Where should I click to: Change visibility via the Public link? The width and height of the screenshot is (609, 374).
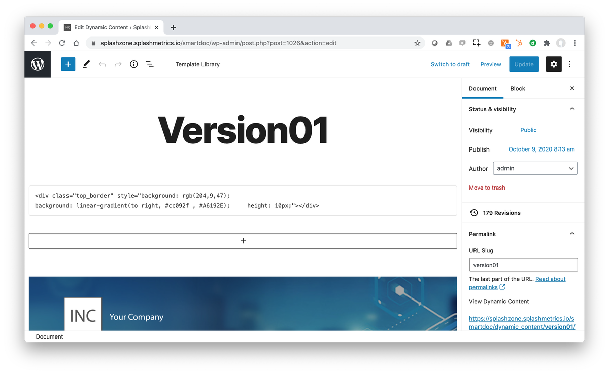coord(528,130)
